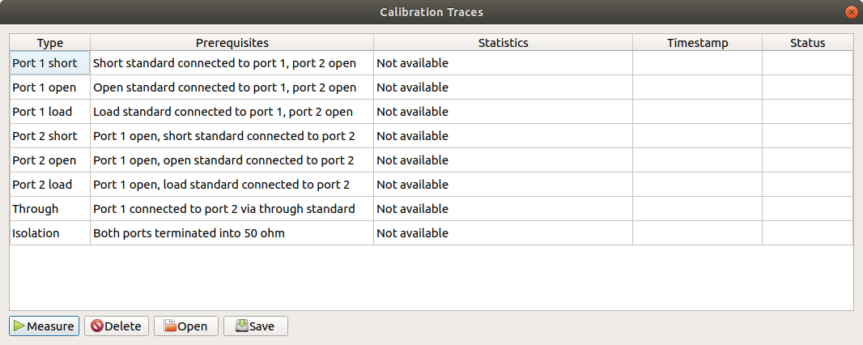
Task: Click the Timestamp column header
Action: tap(697, 43)
